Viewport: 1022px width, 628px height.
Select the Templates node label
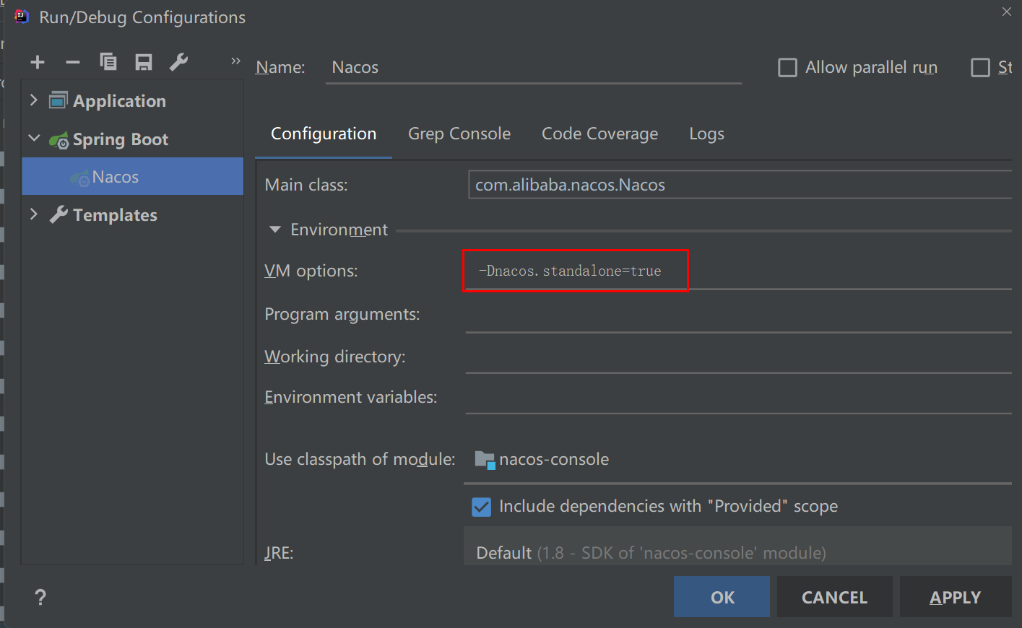(x=115, y=215)
